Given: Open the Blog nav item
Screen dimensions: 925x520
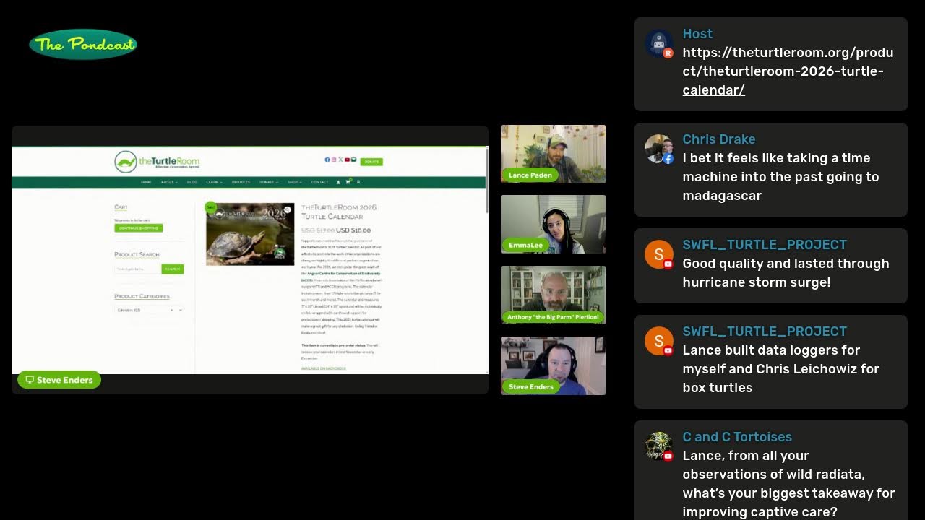Looking at the screenshot, I should (192, 182).
